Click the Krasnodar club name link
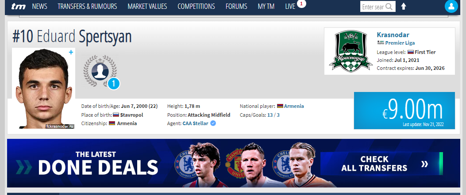 click(393, 35)
